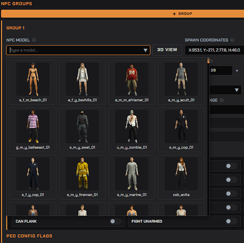
Task: Toggle the switch just above Fight Unarmed
Action: click(x=231, y=208)
